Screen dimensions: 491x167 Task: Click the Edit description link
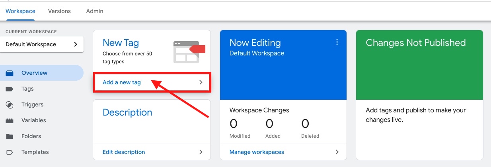tap(124, 152)
